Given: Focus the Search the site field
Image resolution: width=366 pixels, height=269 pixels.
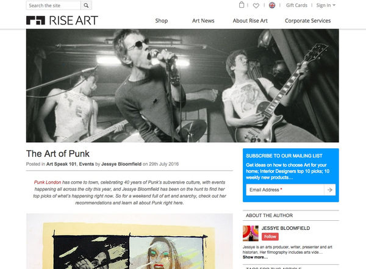Looking at the screenshot, I should coord(54,5).
